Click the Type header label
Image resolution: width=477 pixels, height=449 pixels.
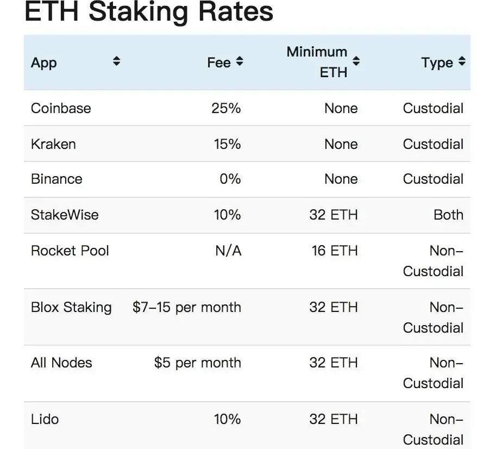click(437, 63)
